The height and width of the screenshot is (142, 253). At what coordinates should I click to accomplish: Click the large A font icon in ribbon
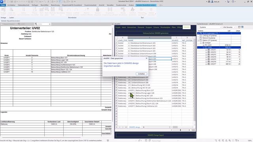click(132, 9)
